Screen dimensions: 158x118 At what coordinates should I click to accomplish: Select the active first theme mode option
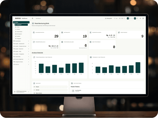pyautogui.click(x=128, y=18)
